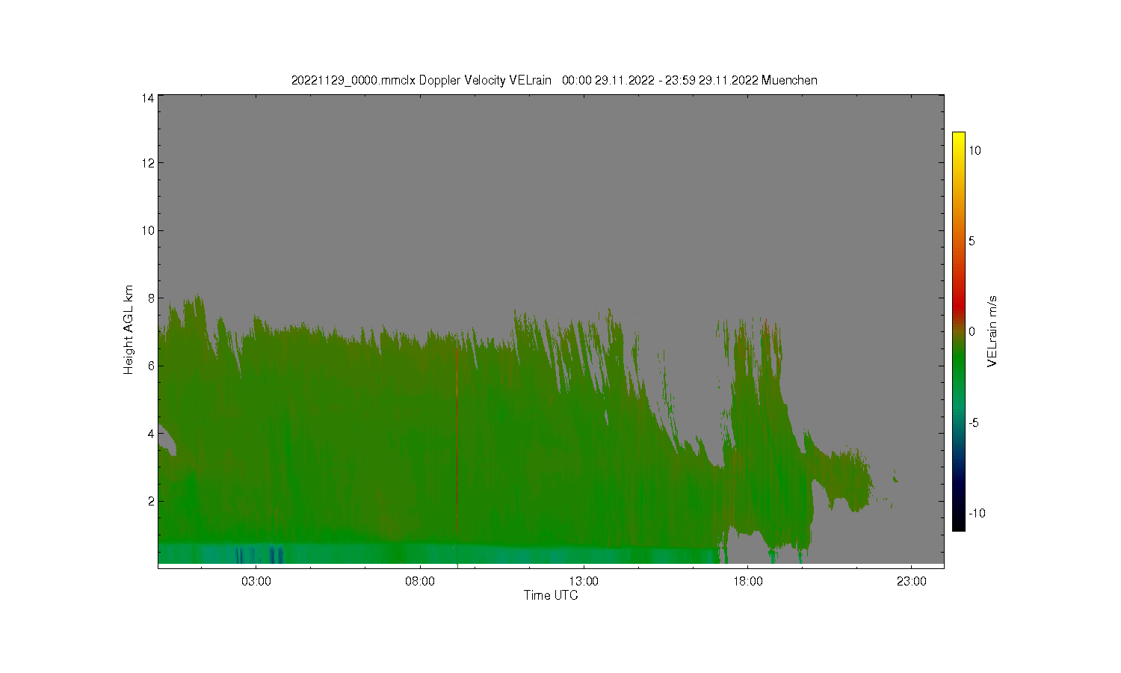Screen dimensions: 1121x673
Task: Click the 'VELrain m/s' colorbar label
Action: (x=992, y=331)
